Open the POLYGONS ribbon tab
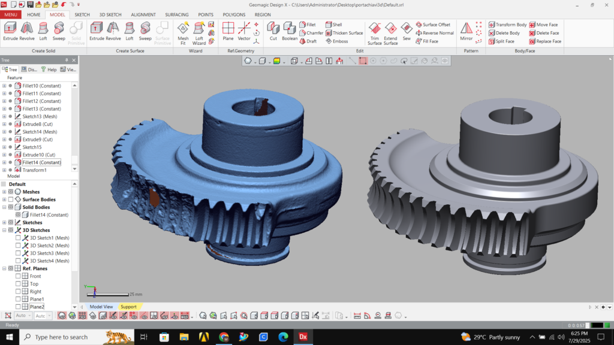Screen dimensions: 614x345 (x=234, y=14)
